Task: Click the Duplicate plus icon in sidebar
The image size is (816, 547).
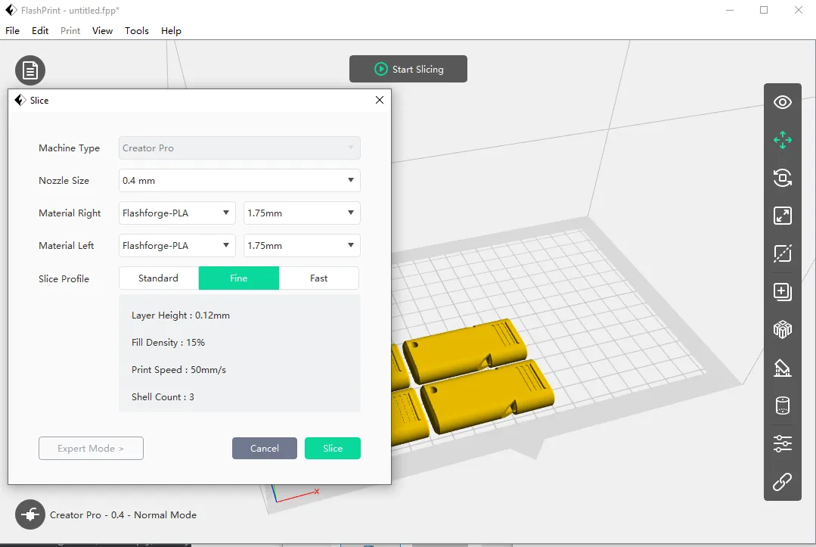Action: point(782,291)
